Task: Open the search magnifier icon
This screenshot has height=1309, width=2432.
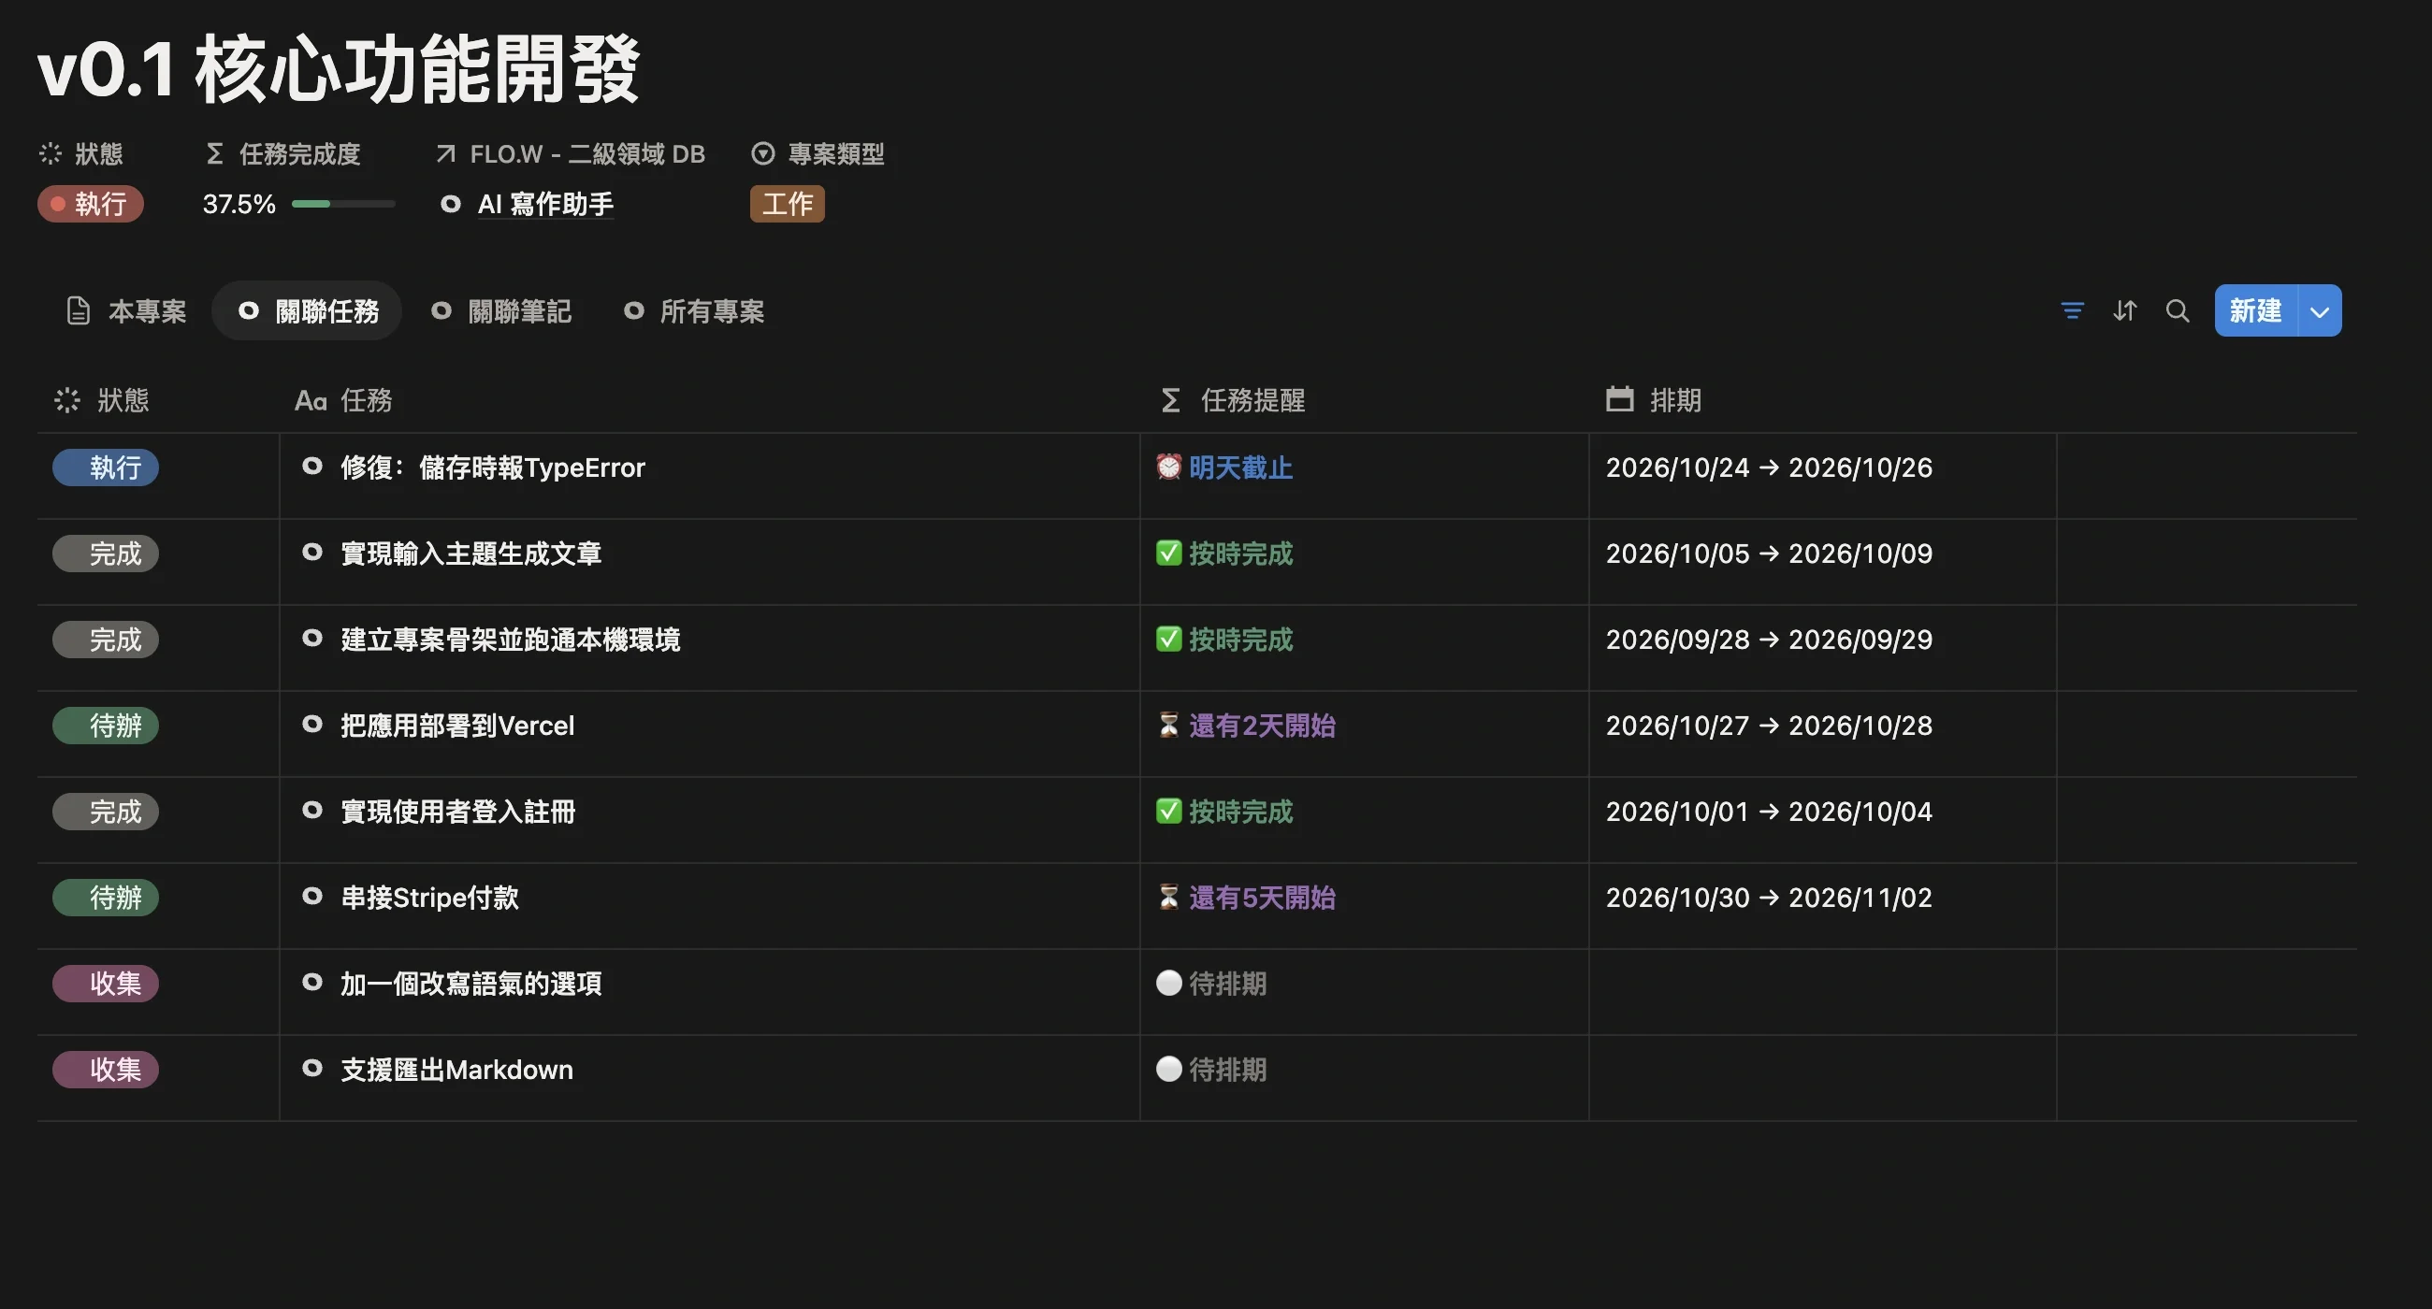Action: 2177,310
